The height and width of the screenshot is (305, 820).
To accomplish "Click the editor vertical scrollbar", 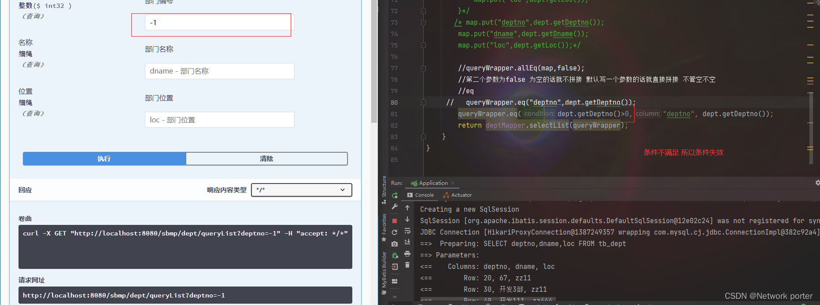I will point(810,128).
